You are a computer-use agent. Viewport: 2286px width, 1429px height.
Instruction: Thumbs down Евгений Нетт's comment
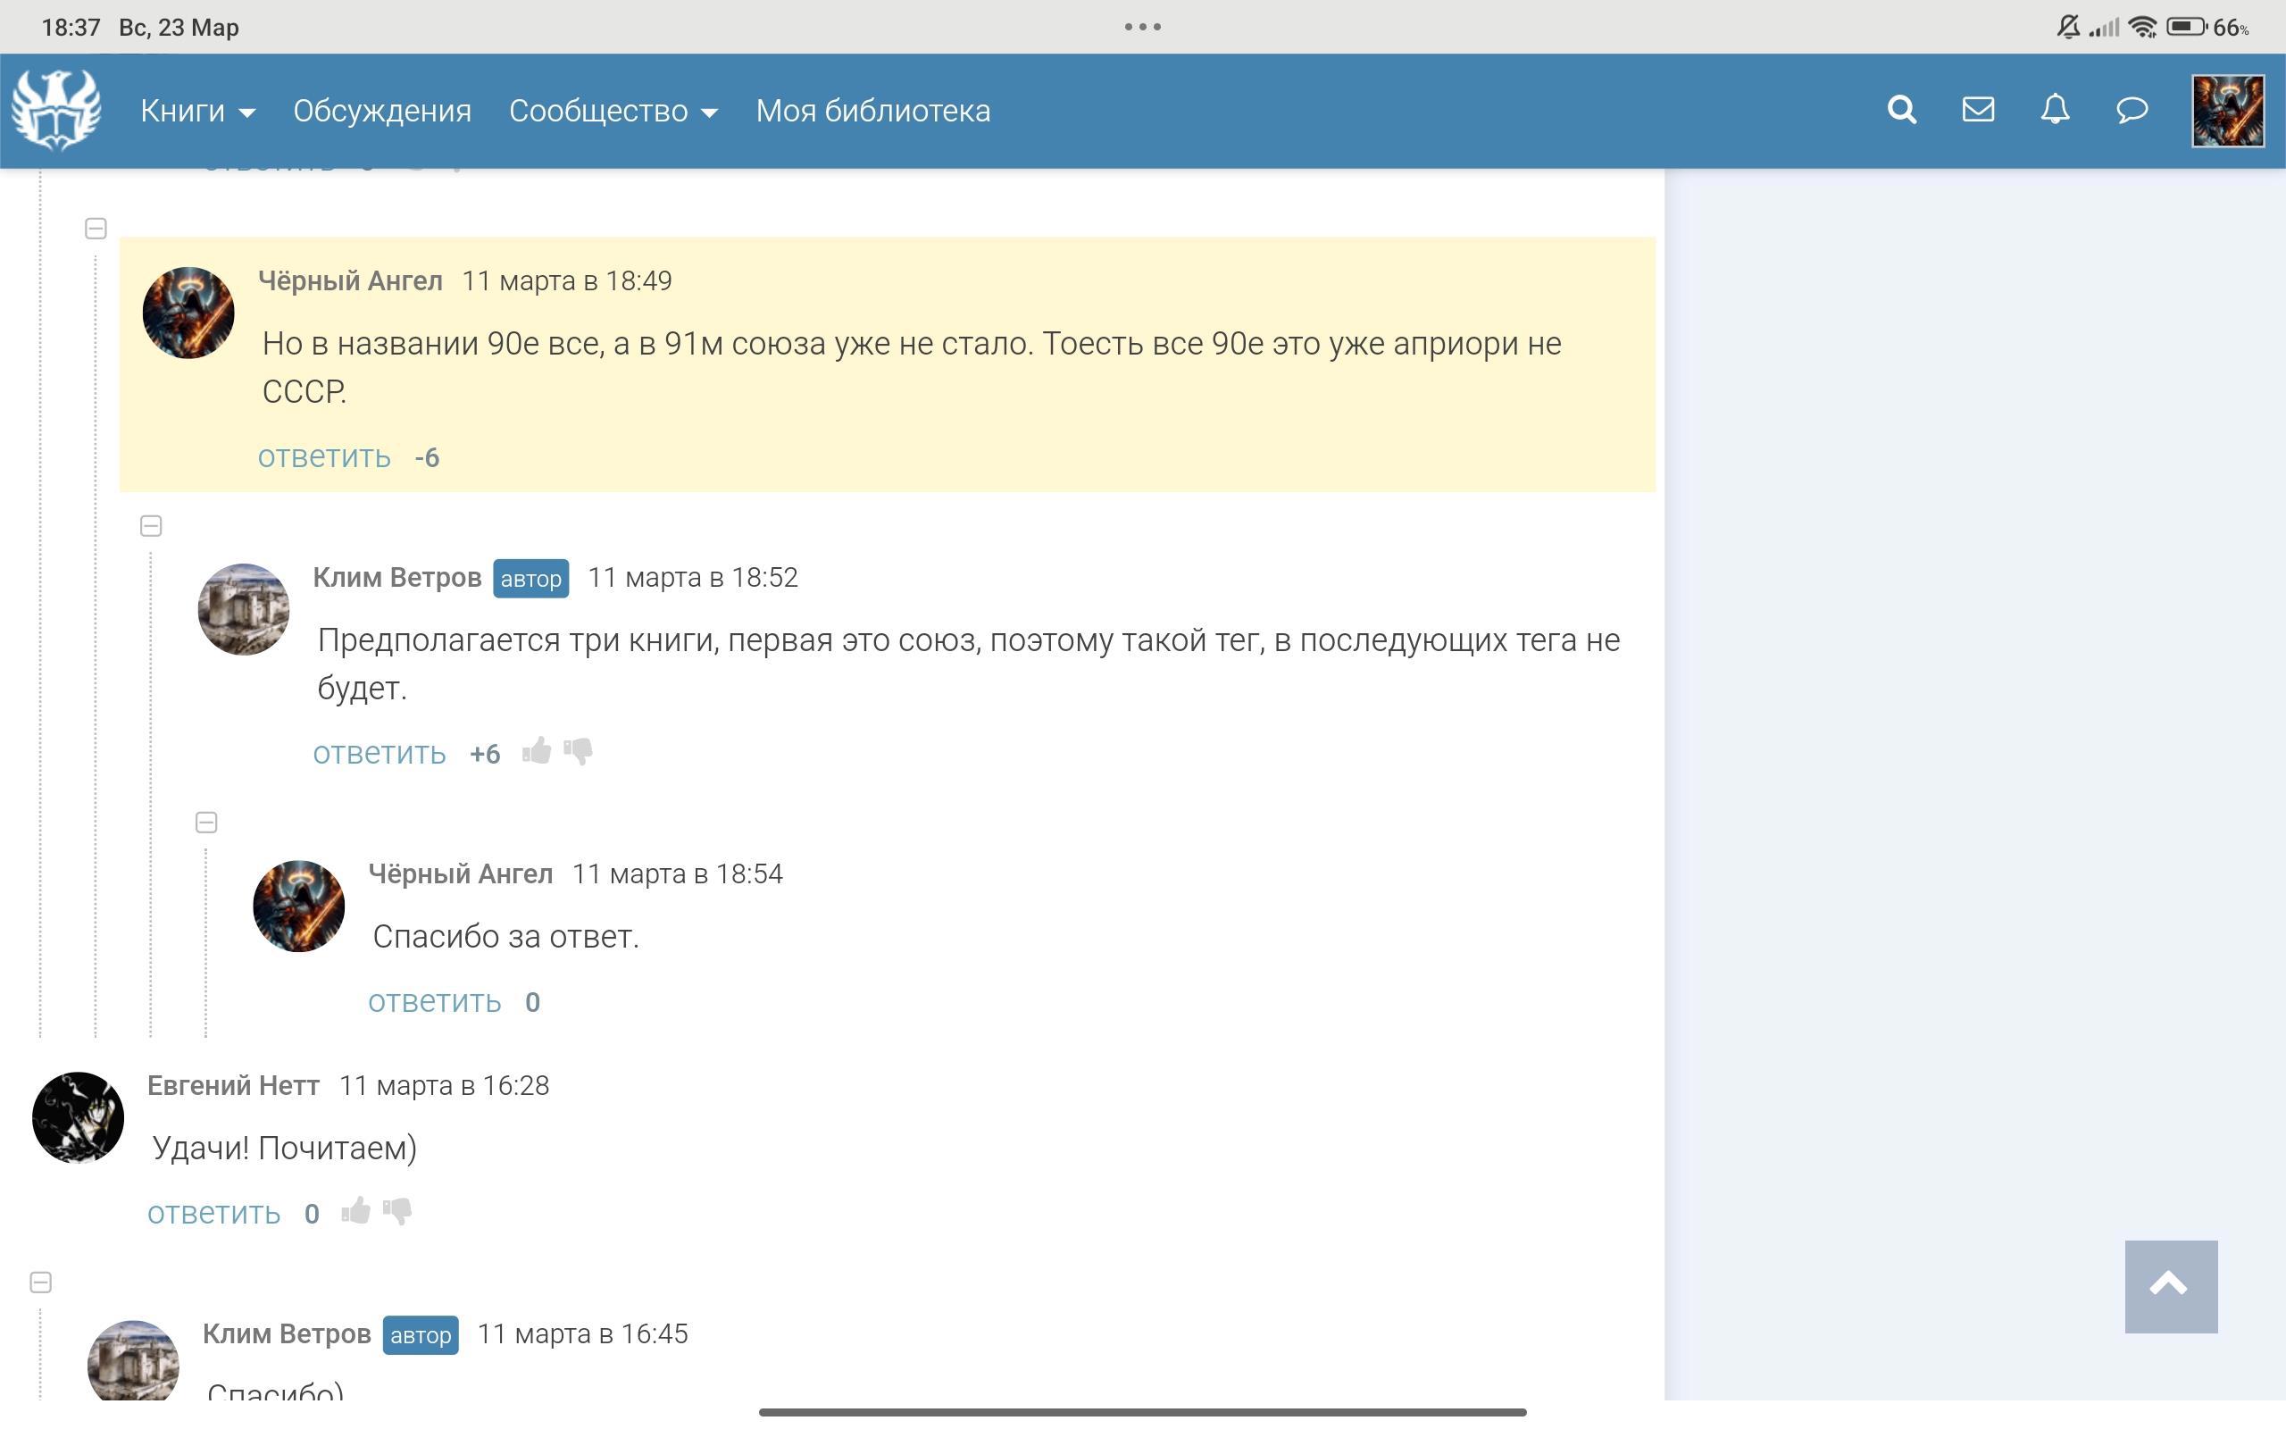point(397,1211)
